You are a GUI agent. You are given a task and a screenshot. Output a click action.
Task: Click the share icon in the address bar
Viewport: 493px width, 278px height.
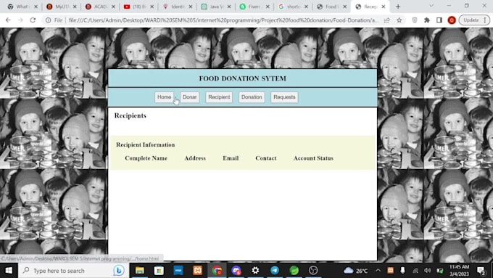[386, 20]
